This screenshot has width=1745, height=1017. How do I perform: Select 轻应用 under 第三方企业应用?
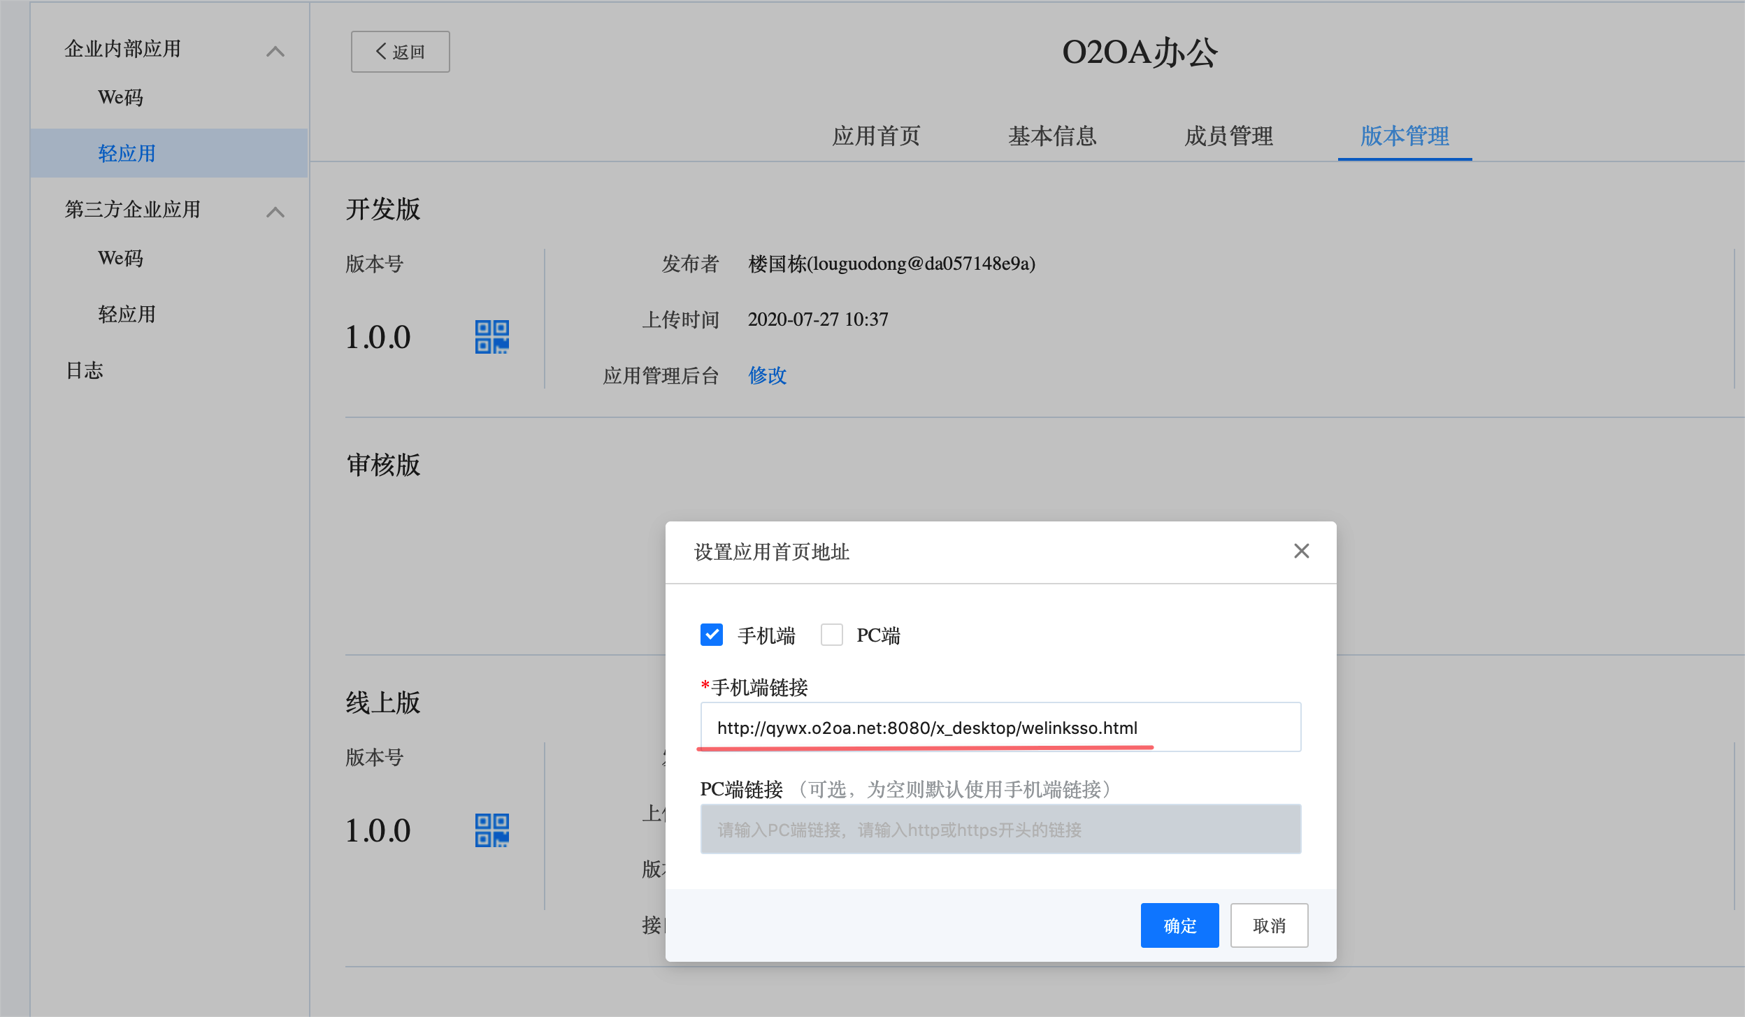click(x=127, y=314)
